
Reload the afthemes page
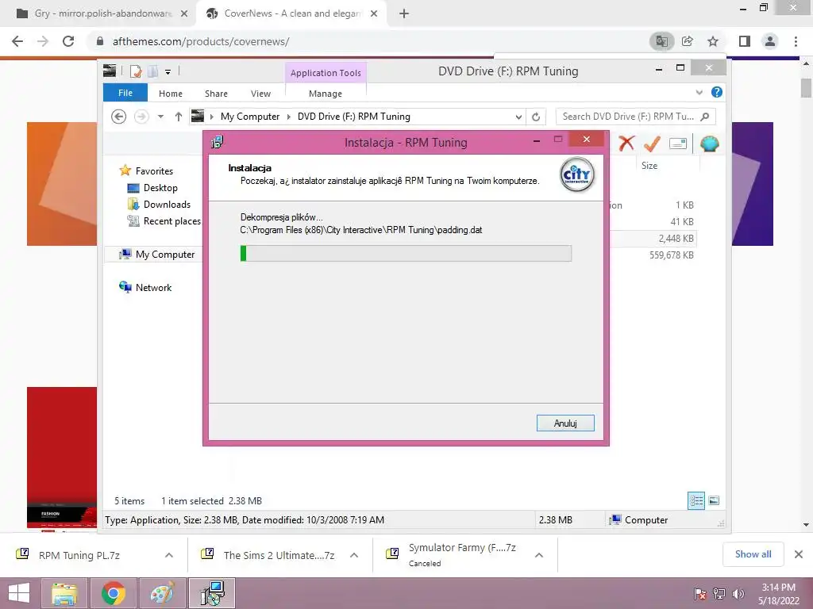(x=68, y=41)
